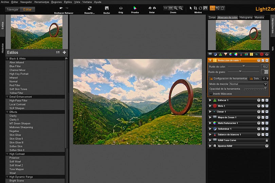The image size is (275, 183).
Task: Add a white balance tool with the thermometer icon
Action: [x=241, y=54]
